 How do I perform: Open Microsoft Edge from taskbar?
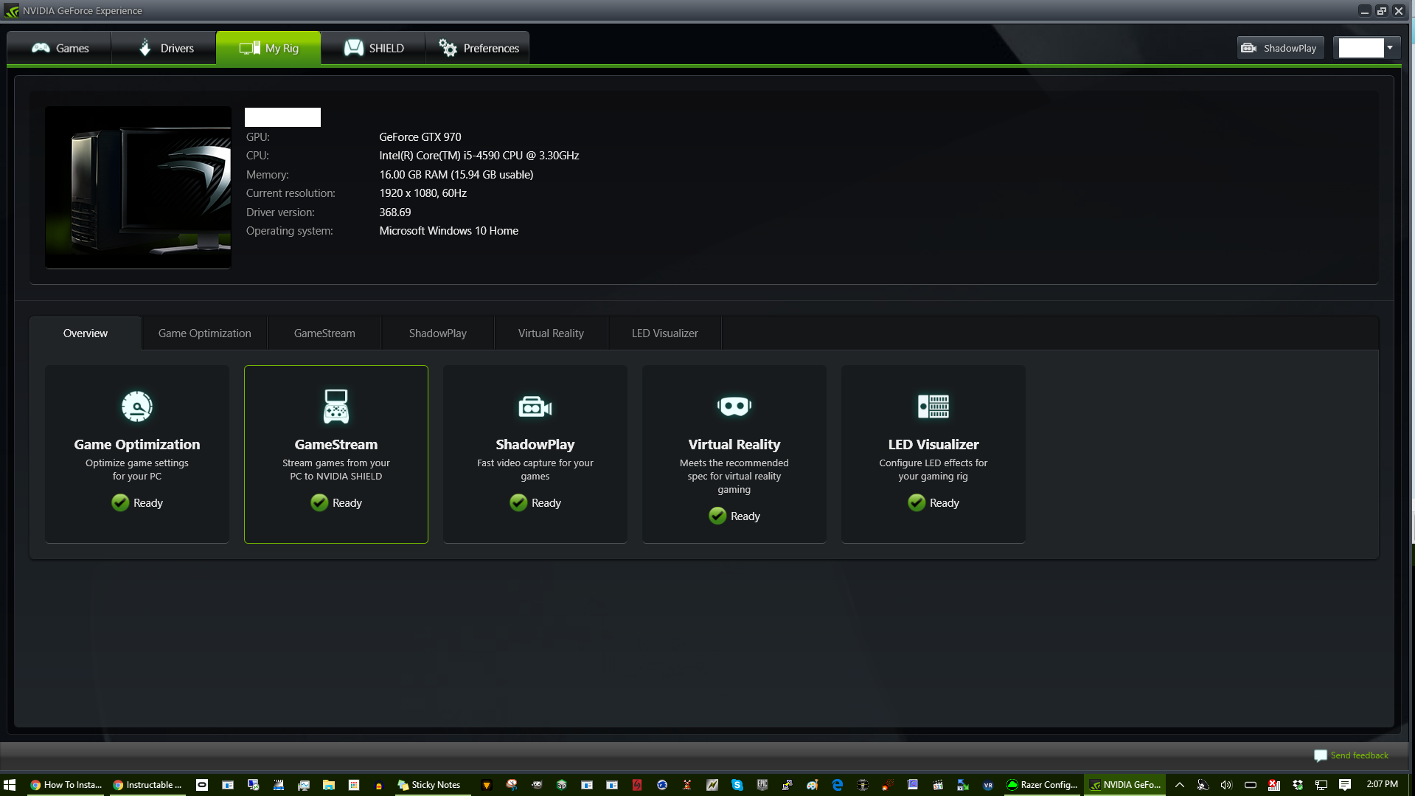838,785
